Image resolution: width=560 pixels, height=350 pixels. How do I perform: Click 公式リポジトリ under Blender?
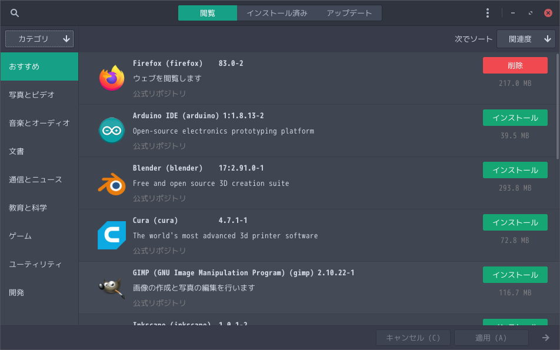click(159, 198)
